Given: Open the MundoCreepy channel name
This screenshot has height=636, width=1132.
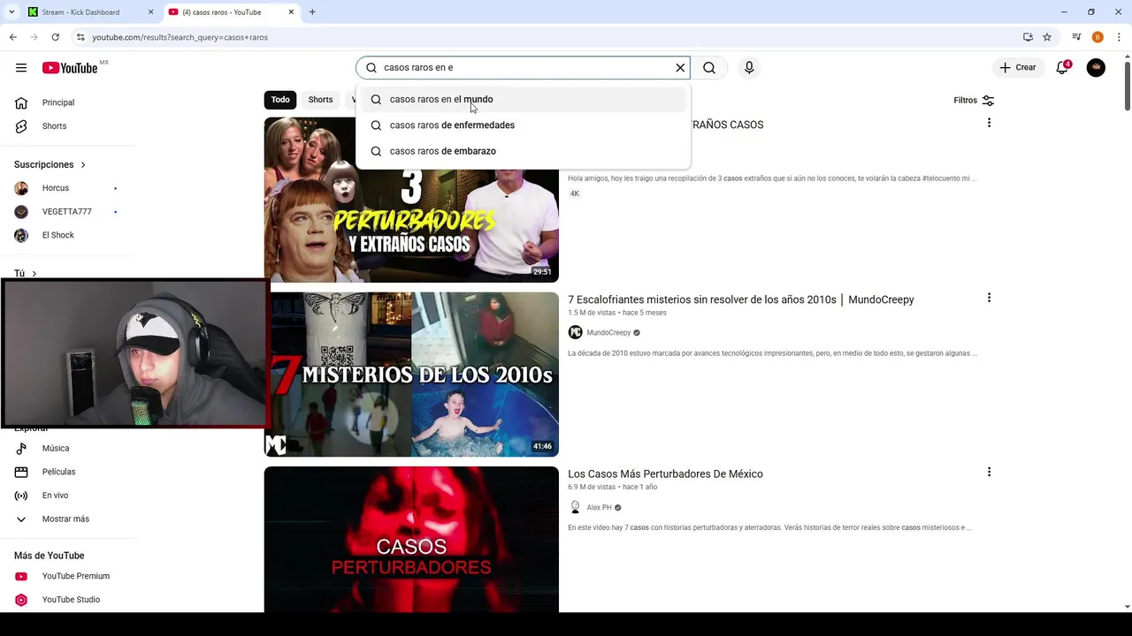Looking at the screenshot, I should click(608, 333).
